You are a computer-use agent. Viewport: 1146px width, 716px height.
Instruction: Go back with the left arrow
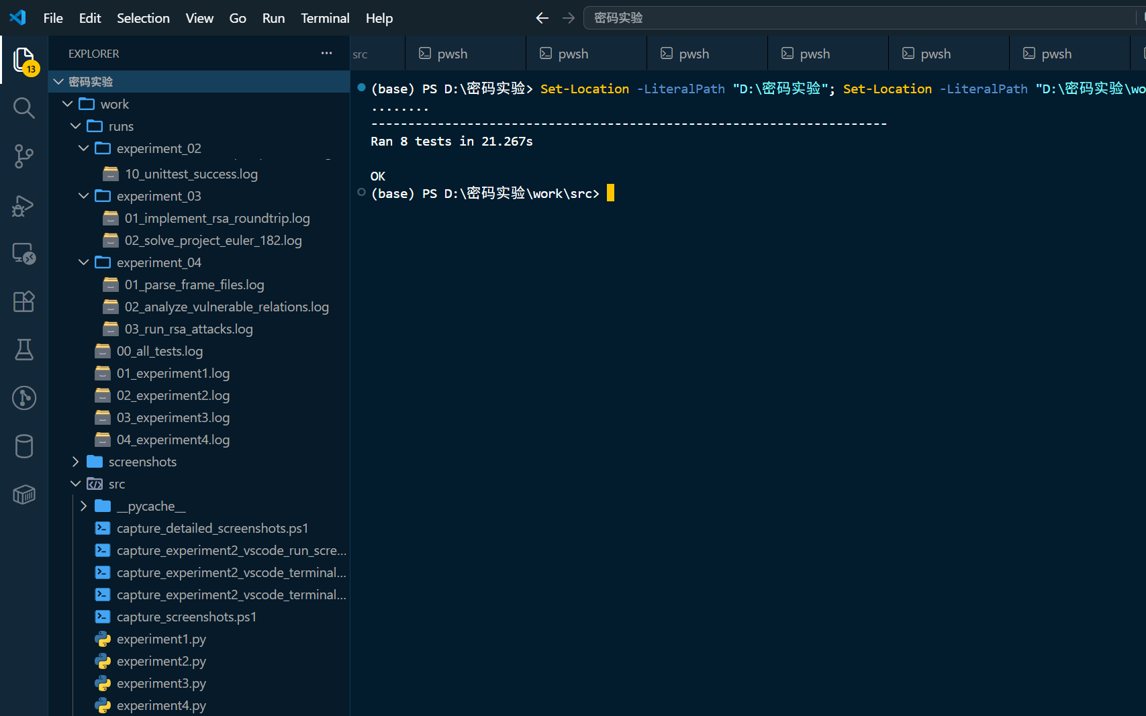(542, 18)
